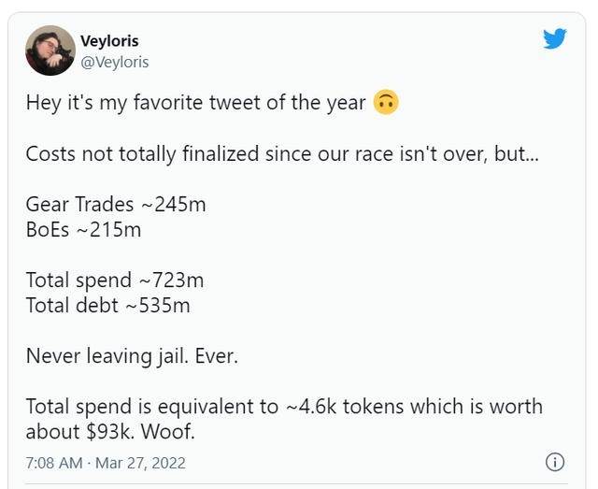The width and height of the screenshot is (598, 489).
Task: Click the Twitter bird logo
Action: pos(555,38)
